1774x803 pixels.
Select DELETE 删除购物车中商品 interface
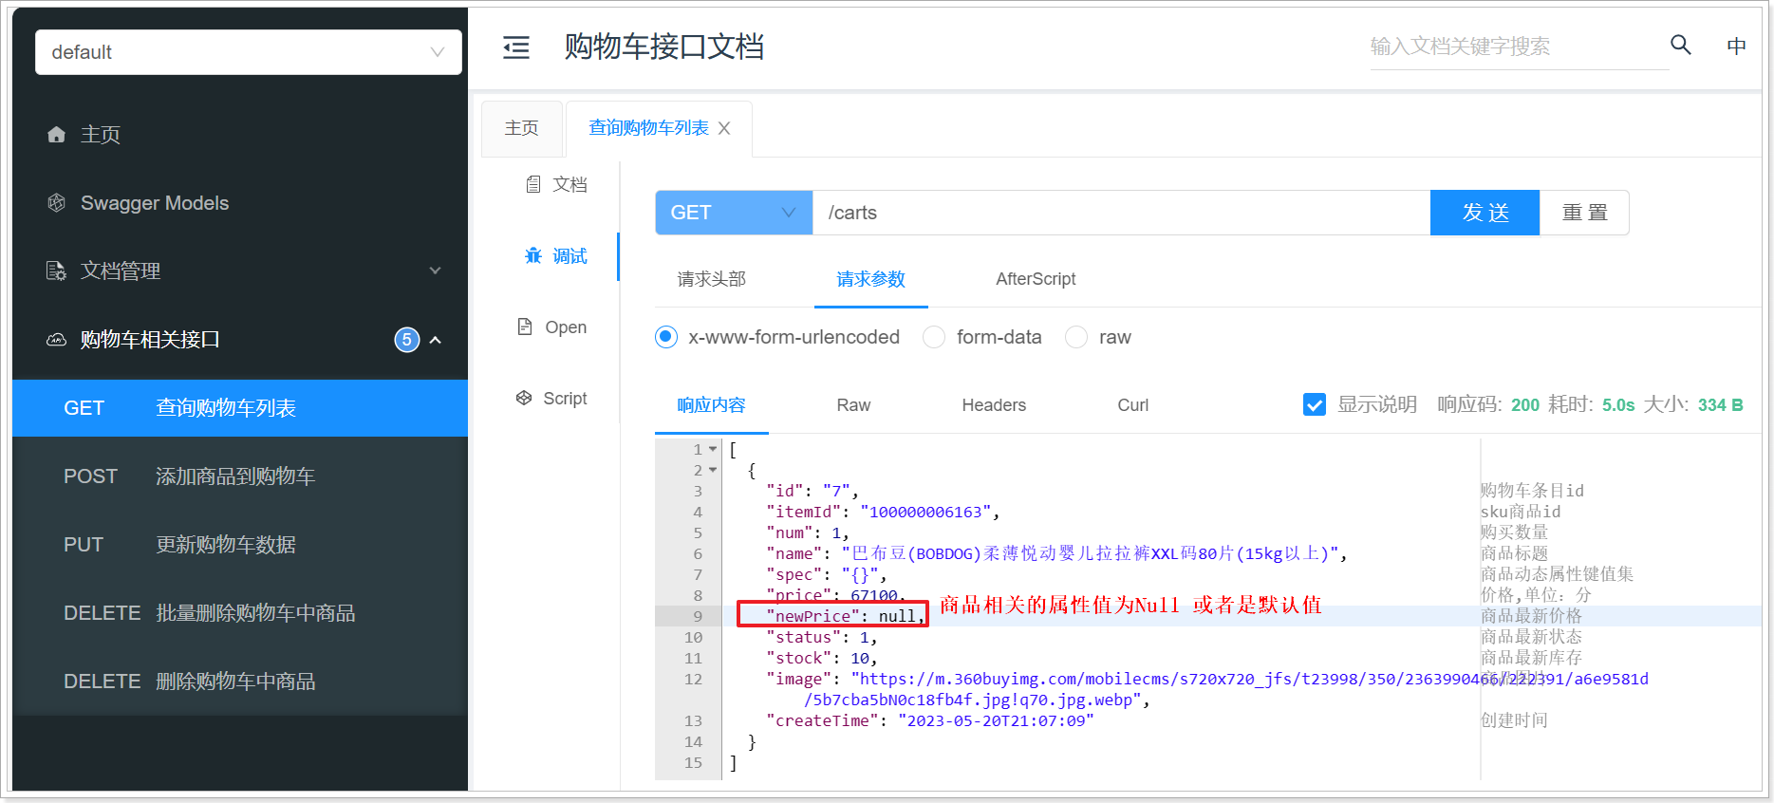click(x=240, y=682)
